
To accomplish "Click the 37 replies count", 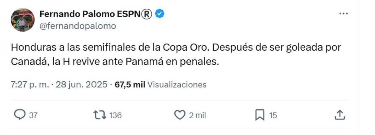I will tap(33, 115).
